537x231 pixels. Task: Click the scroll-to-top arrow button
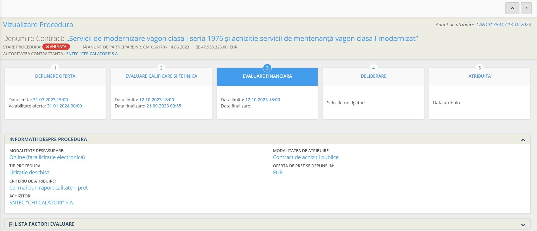(x=512, y=8)
